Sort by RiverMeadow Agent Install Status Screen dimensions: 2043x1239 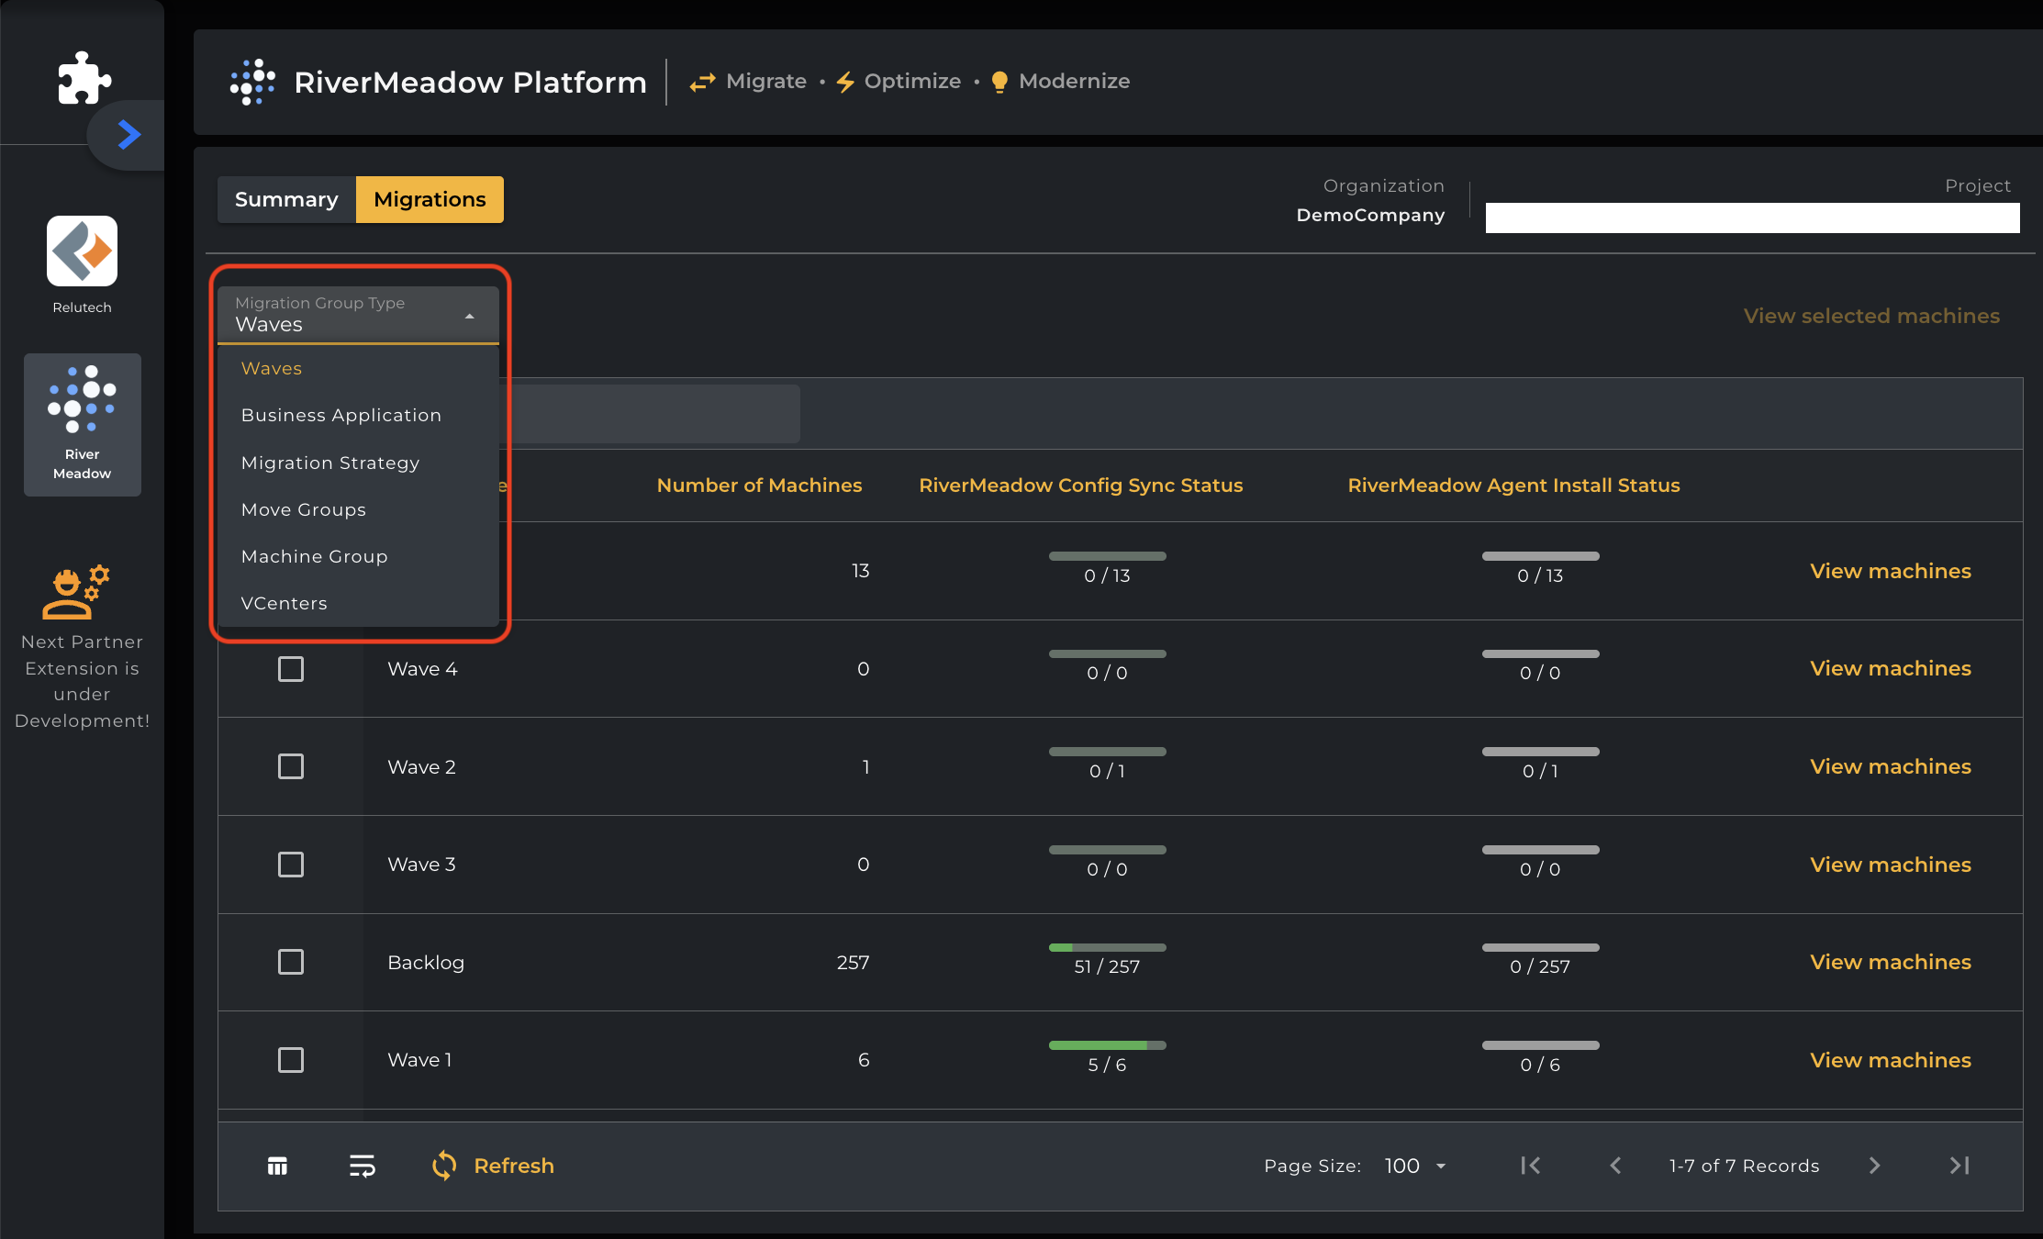(x=1513, y=486)
